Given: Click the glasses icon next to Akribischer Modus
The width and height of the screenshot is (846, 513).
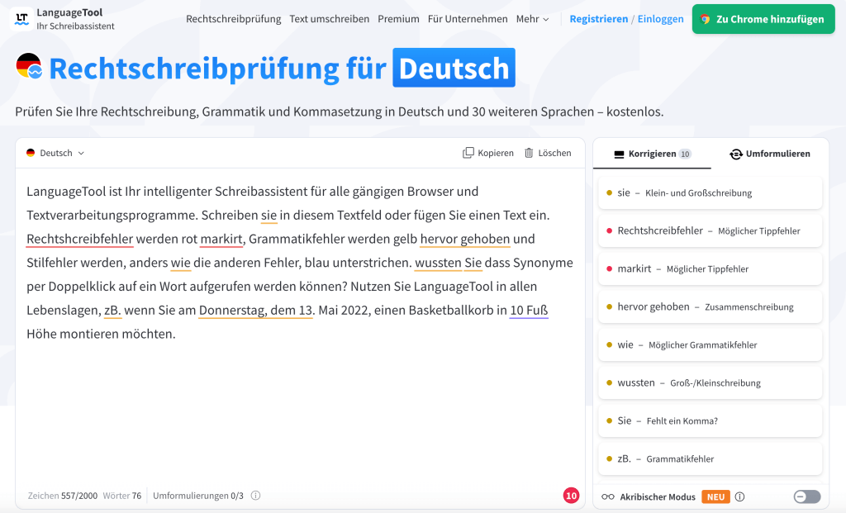Looking at the screenshot, I should (x=609, y=496).
